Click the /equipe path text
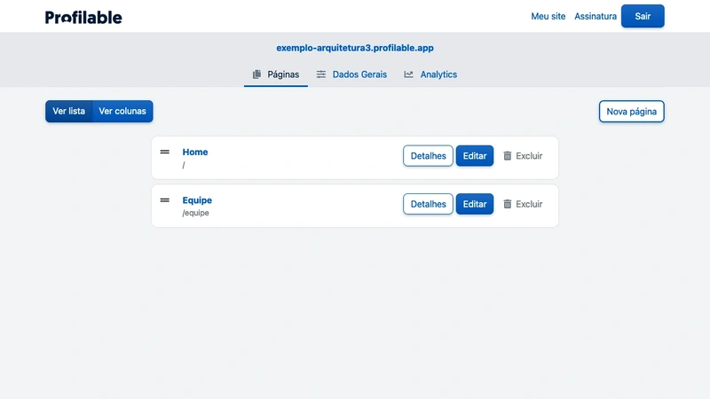Viewport: 710px width, 399px height. 195,213
